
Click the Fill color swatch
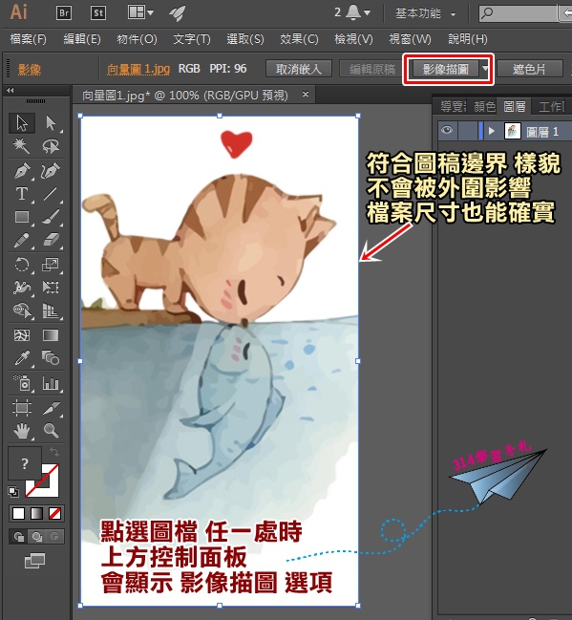(25, 462)
